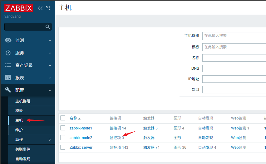This screenshot has width=266, height=164.
Task: Click the eye icon for 监测
Action: (x=8, y=40)
